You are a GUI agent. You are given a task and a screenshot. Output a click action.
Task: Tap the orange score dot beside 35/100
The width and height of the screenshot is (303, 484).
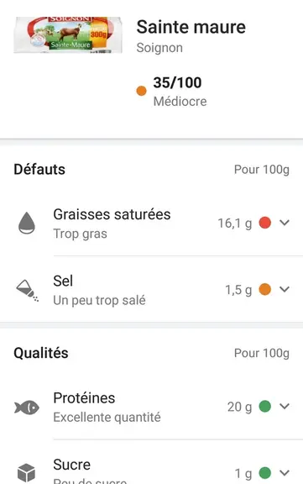pos(141,91)
